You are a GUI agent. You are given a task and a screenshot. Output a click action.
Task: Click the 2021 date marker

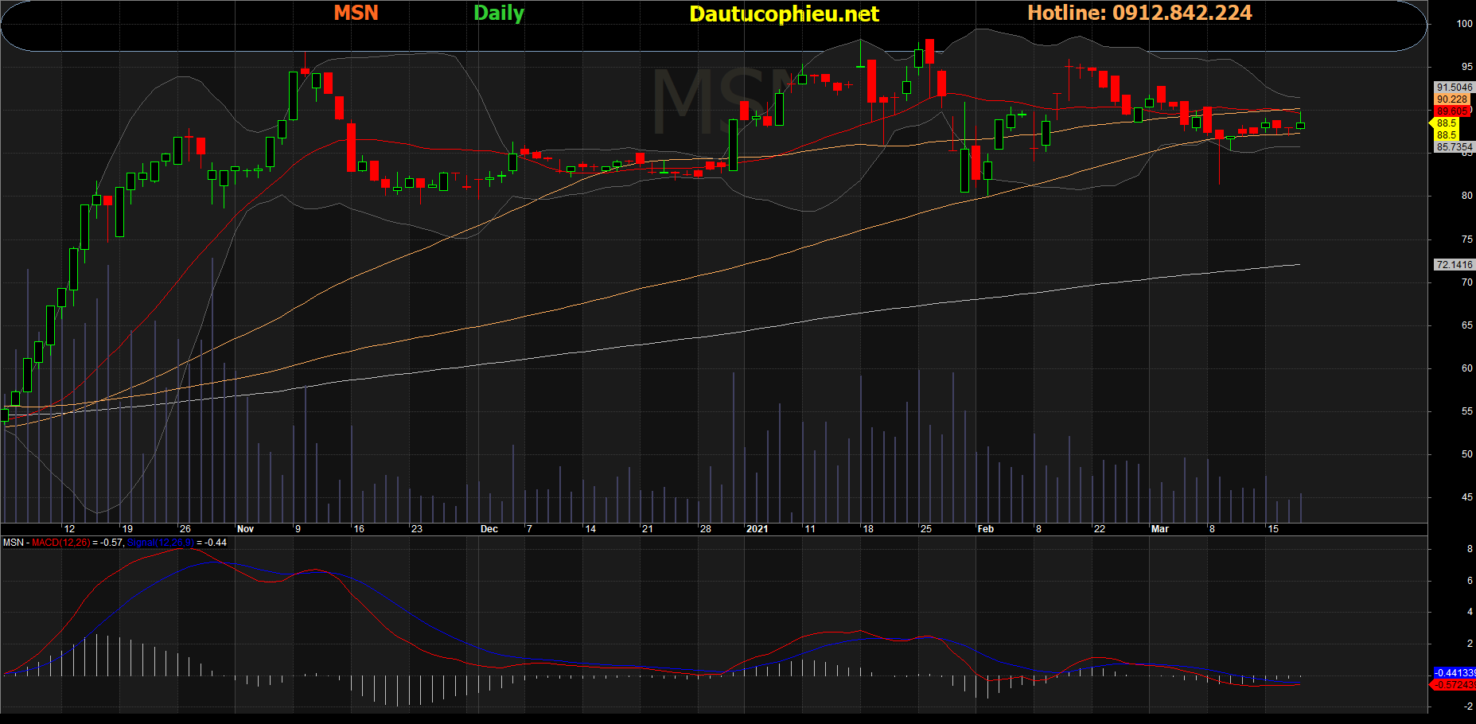[757, 529]
